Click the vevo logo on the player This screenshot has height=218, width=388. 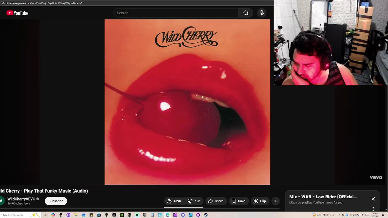pos(376,177)
